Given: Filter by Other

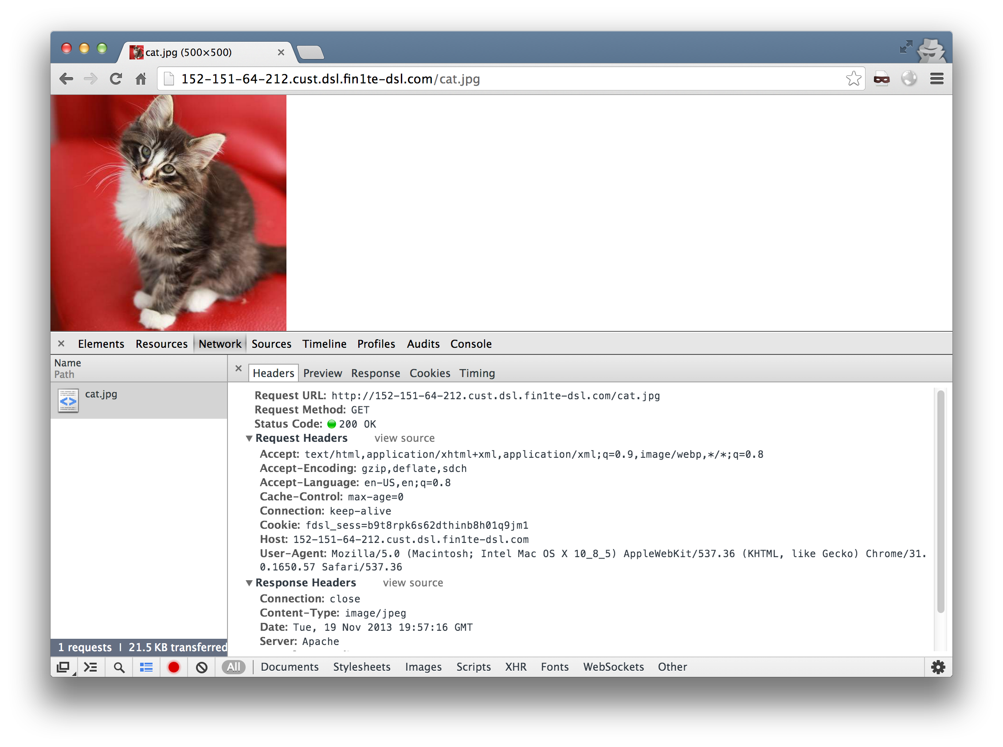Looking at the screenshot, I should pyautogui.click(x=672, y=667).
